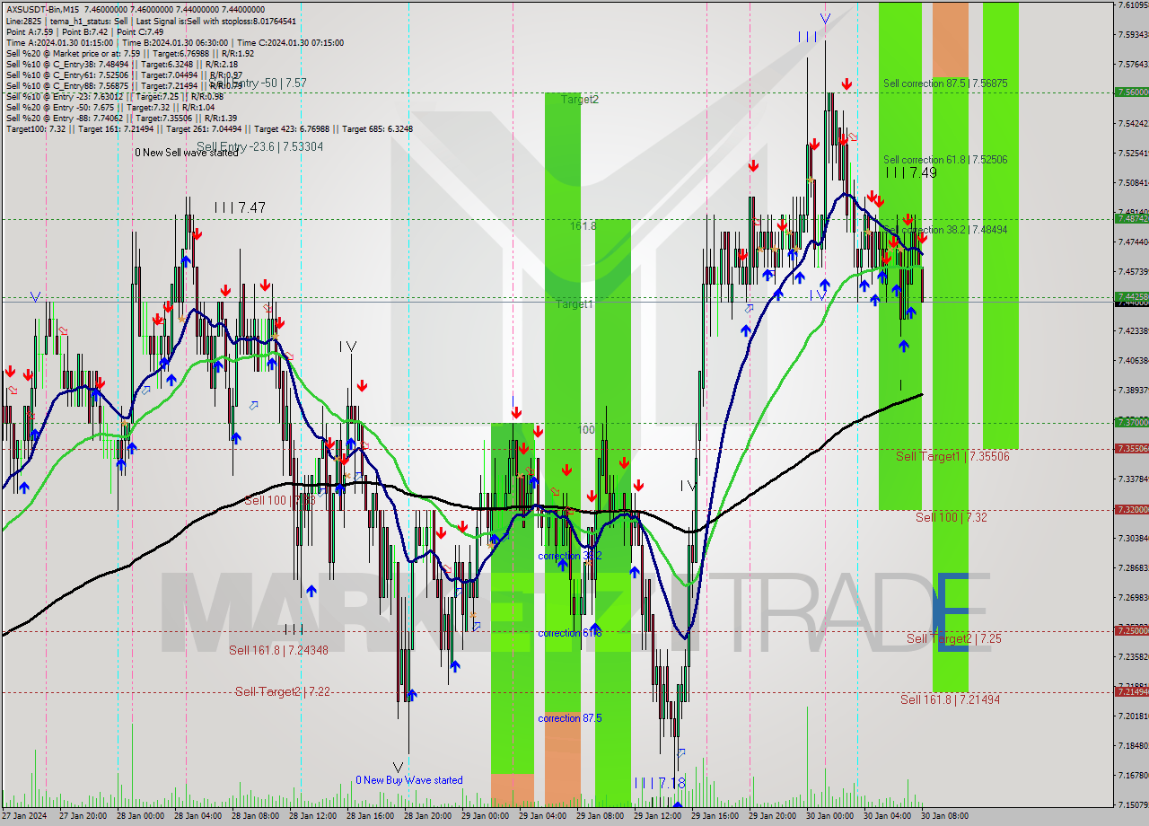
Task: Select the 'Sell Target1 | 7.35506' label
Action: [952, 457]
